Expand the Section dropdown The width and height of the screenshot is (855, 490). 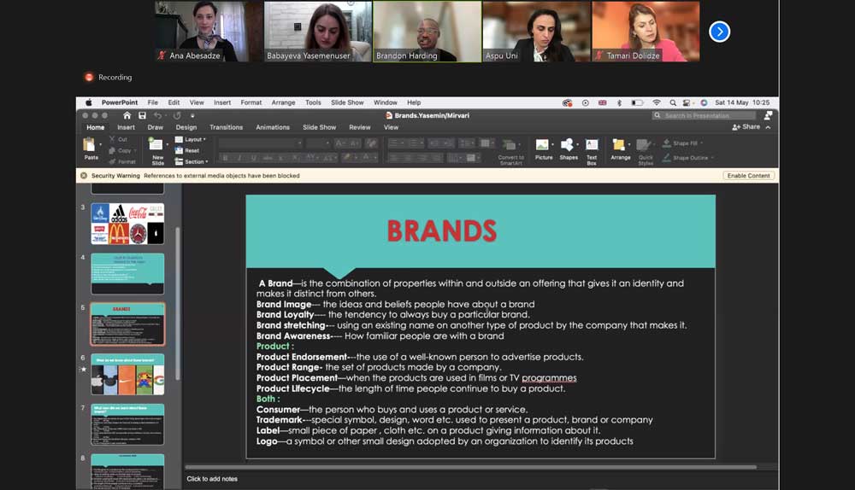[192, 161]
